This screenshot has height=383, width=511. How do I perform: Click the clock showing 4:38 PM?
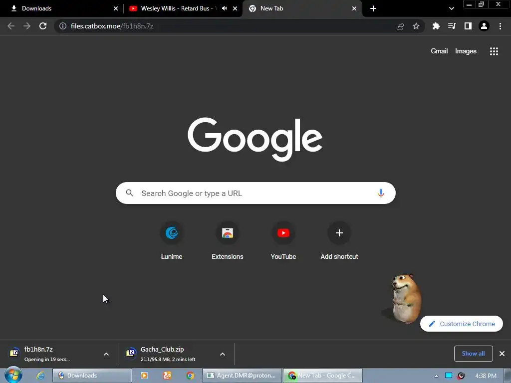point(486,376)
